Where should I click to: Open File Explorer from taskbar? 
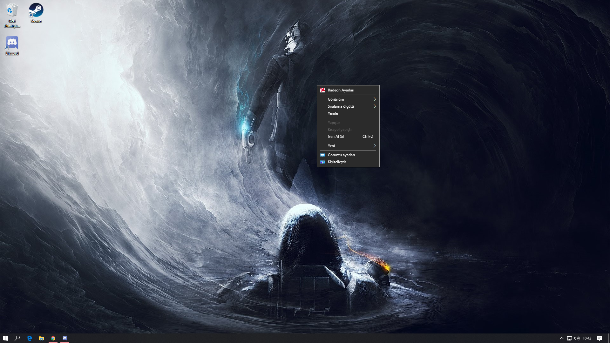coord(41,338)
